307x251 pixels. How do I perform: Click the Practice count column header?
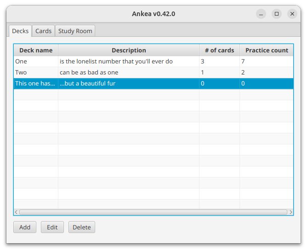pyautogui.click(x=267, y=50)
